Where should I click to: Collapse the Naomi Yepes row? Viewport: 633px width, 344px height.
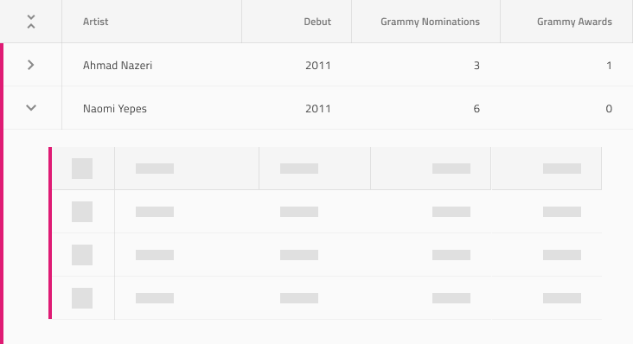coord(31,108)
